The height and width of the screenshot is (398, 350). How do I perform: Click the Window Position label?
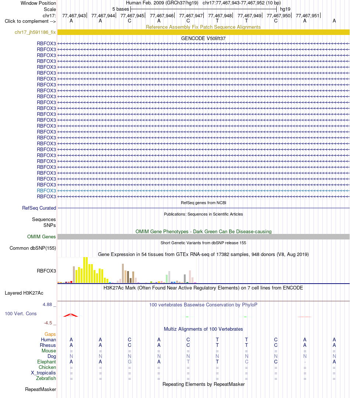click(x=38, y=3)
